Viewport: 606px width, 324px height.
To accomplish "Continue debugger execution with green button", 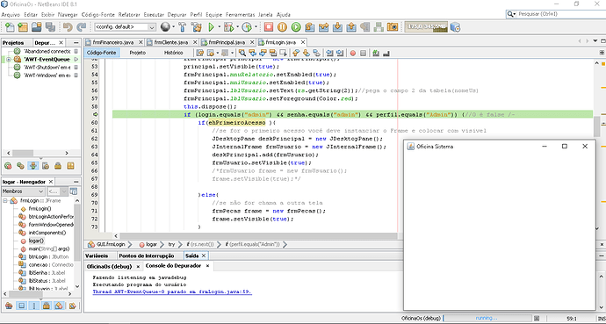I will tap(296, 27).
